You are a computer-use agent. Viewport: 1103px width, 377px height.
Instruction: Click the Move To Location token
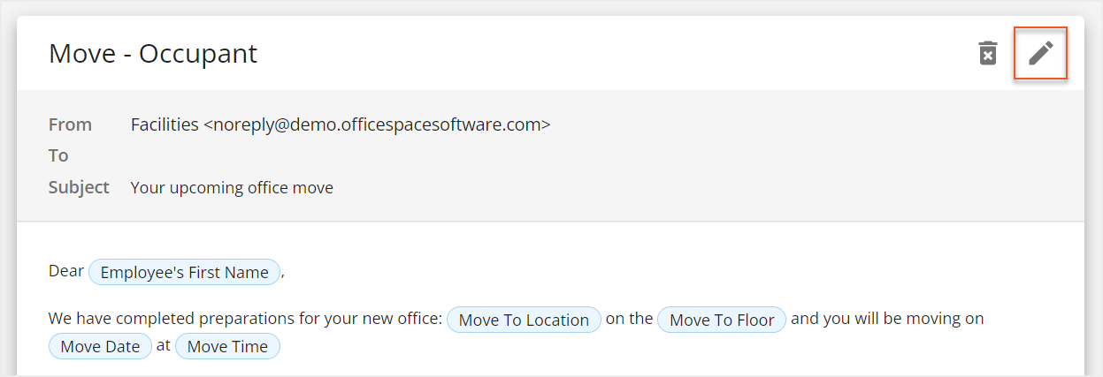[x=524, y=320]
